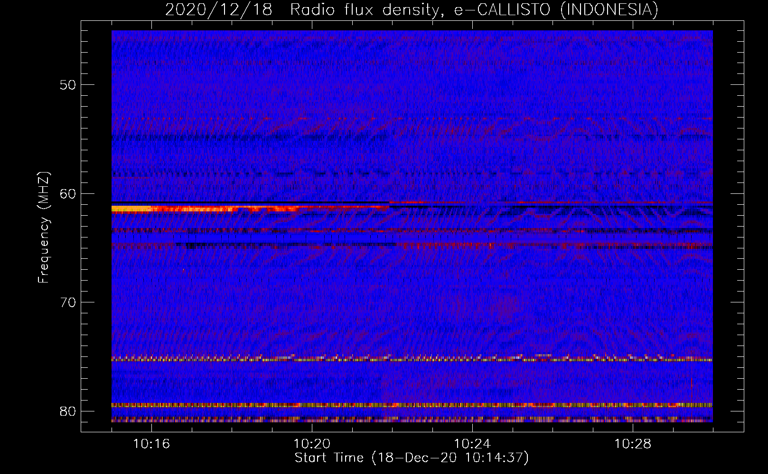Viewport: 768px width, 474px height.
Task: Click the 'Start Time' x-axis label
Action: click(x=412, y=458)
